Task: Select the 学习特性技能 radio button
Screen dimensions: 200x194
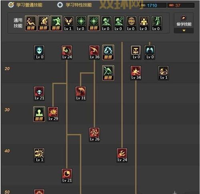Action: 60,5
